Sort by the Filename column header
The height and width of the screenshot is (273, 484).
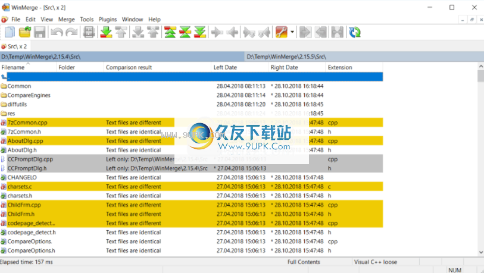(28, 67)
